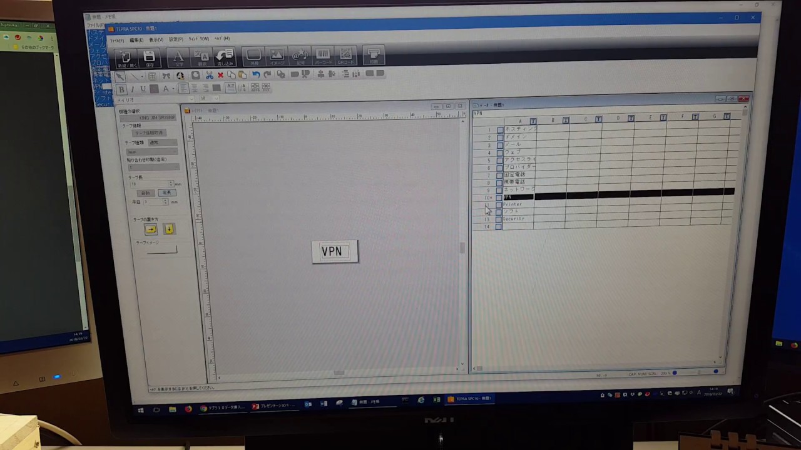Tick the checkbox for row 13 Security
Screen dimensions: 801x450
pyautogui.click(x=499, y=219)
